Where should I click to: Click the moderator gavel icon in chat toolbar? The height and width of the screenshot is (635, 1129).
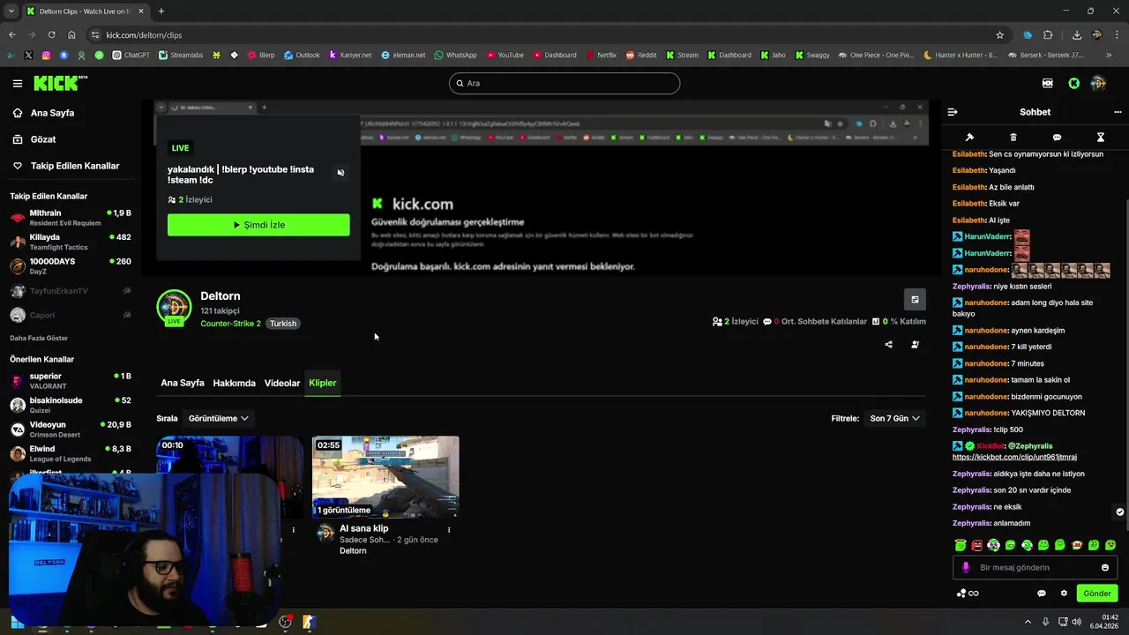[x=969, y=138]
